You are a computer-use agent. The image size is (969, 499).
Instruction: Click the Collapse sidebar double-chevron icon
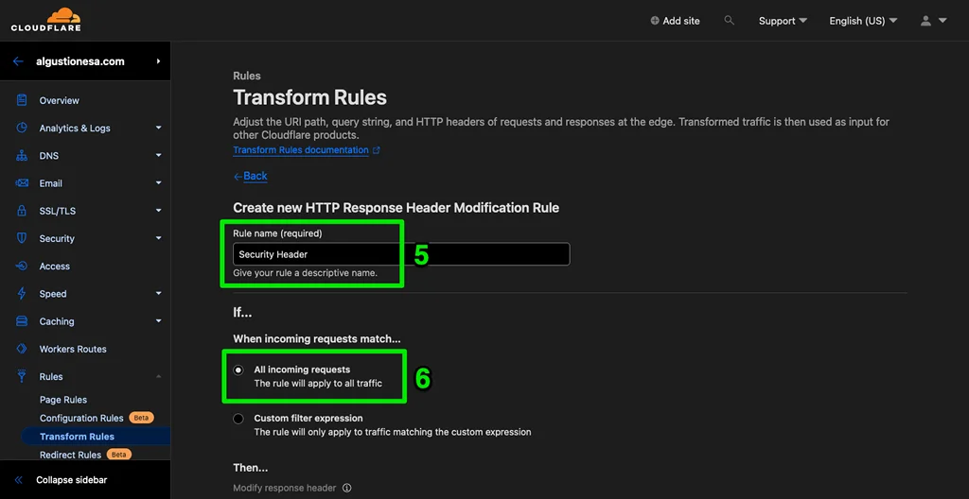[19, 480]
